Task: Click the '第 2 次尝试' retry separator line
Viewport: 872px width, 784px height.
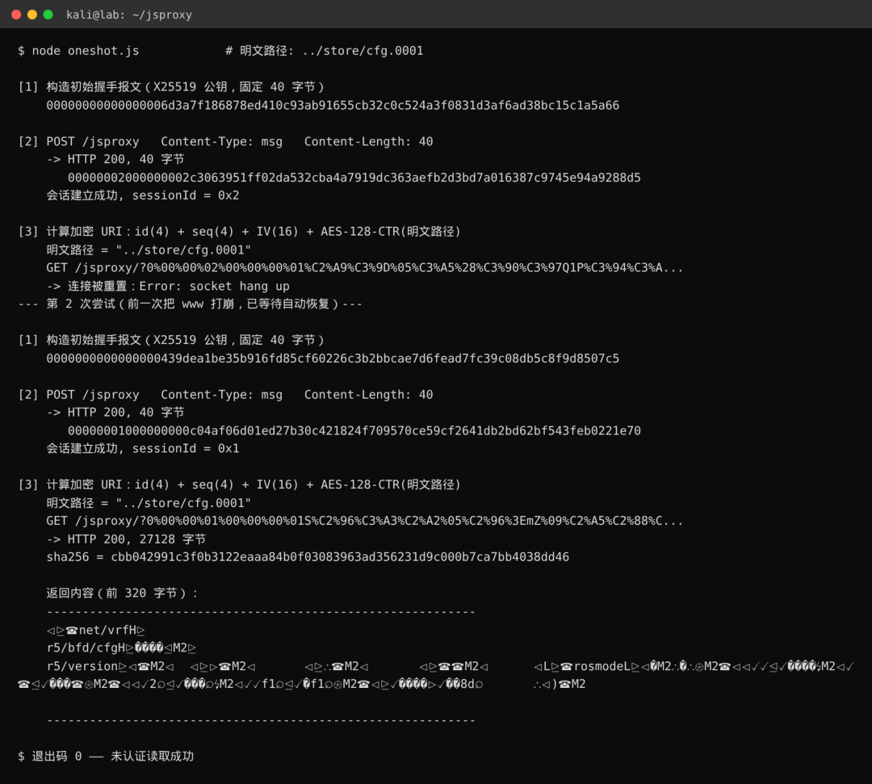Action: point(191,304)
